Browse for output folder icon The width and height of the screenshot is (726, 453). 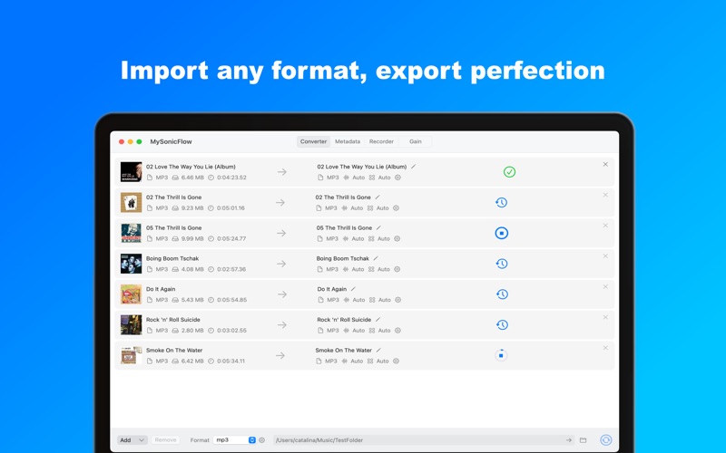(x=583, y=440)
